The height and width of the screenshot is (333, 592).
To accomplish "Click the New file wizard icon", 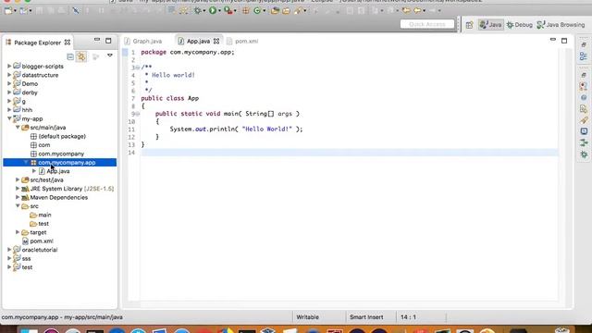I will coord(8,10).
